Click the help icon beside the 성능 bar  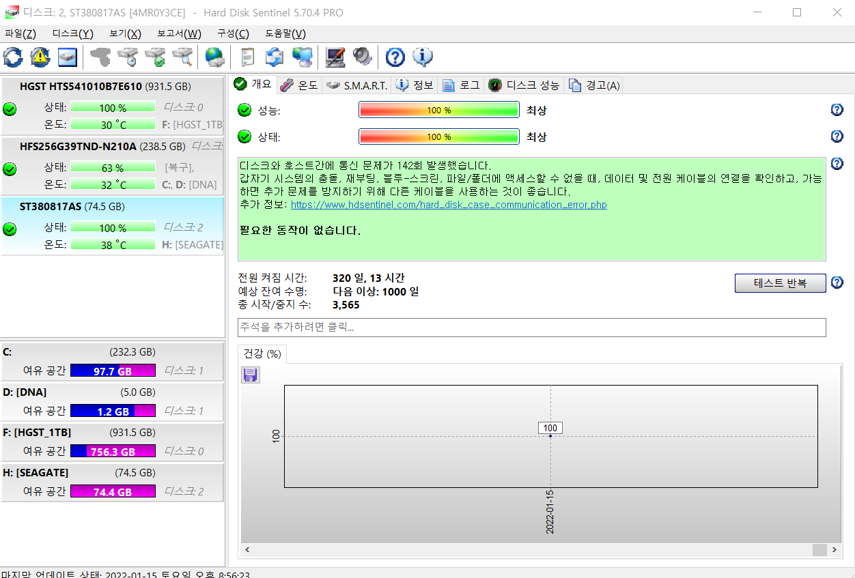point(837,110)
